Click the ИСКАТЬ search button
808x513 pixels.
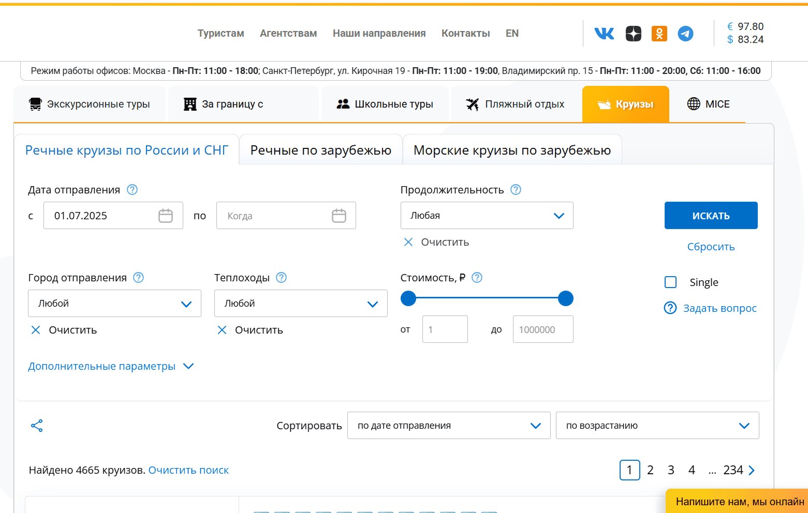711,216
